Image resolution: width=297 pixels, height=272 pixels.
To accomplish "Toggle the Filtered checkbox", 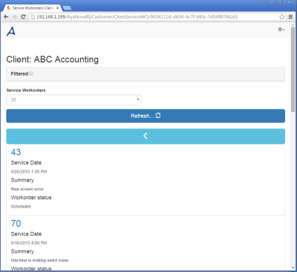I will (31, 73).
